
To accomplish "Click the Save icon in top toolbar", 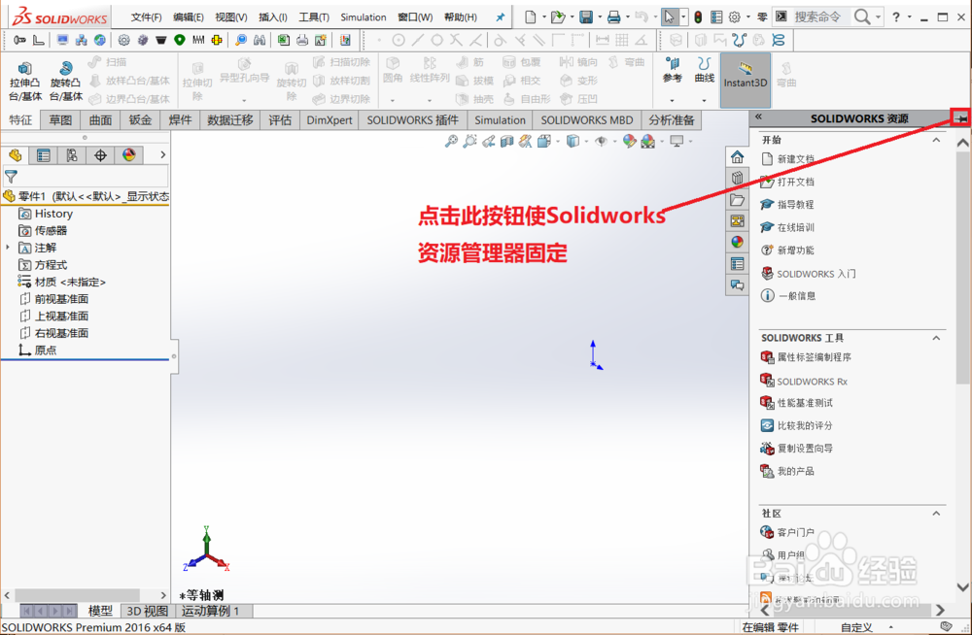I will [586, 17].
